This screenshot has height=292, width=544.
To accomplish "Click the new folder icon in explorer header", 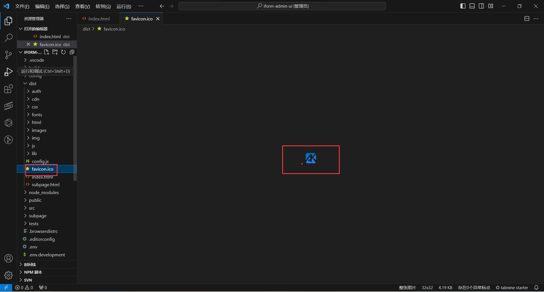I will click(x=55, y=52).
